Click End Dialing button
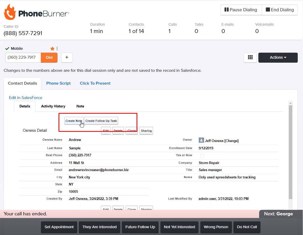This screenshot has height=235, width=303. [x=280, y=10]
